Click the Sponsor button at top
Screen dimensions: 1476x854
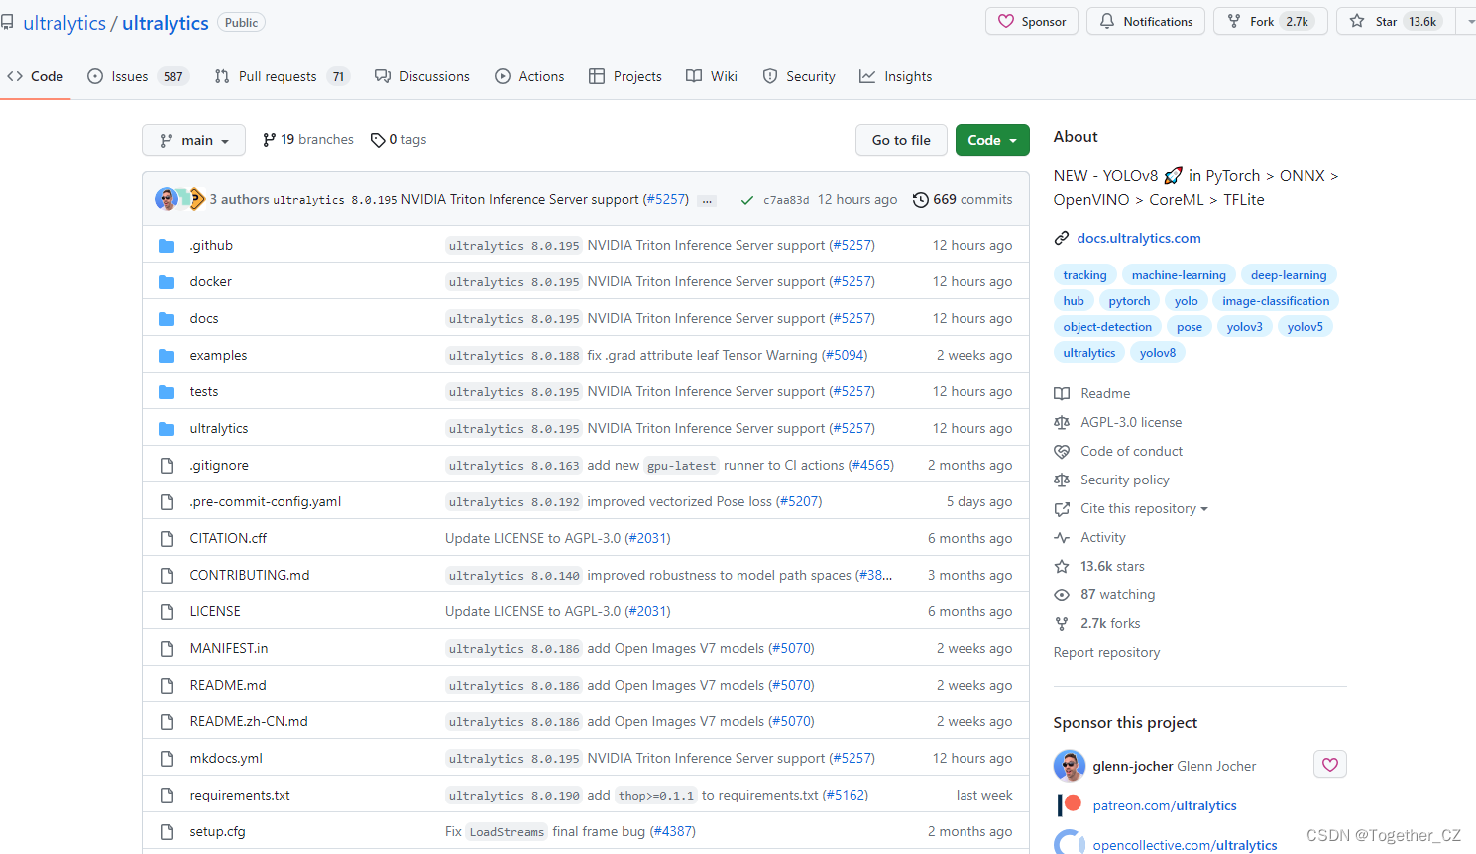pos(1032,21)
